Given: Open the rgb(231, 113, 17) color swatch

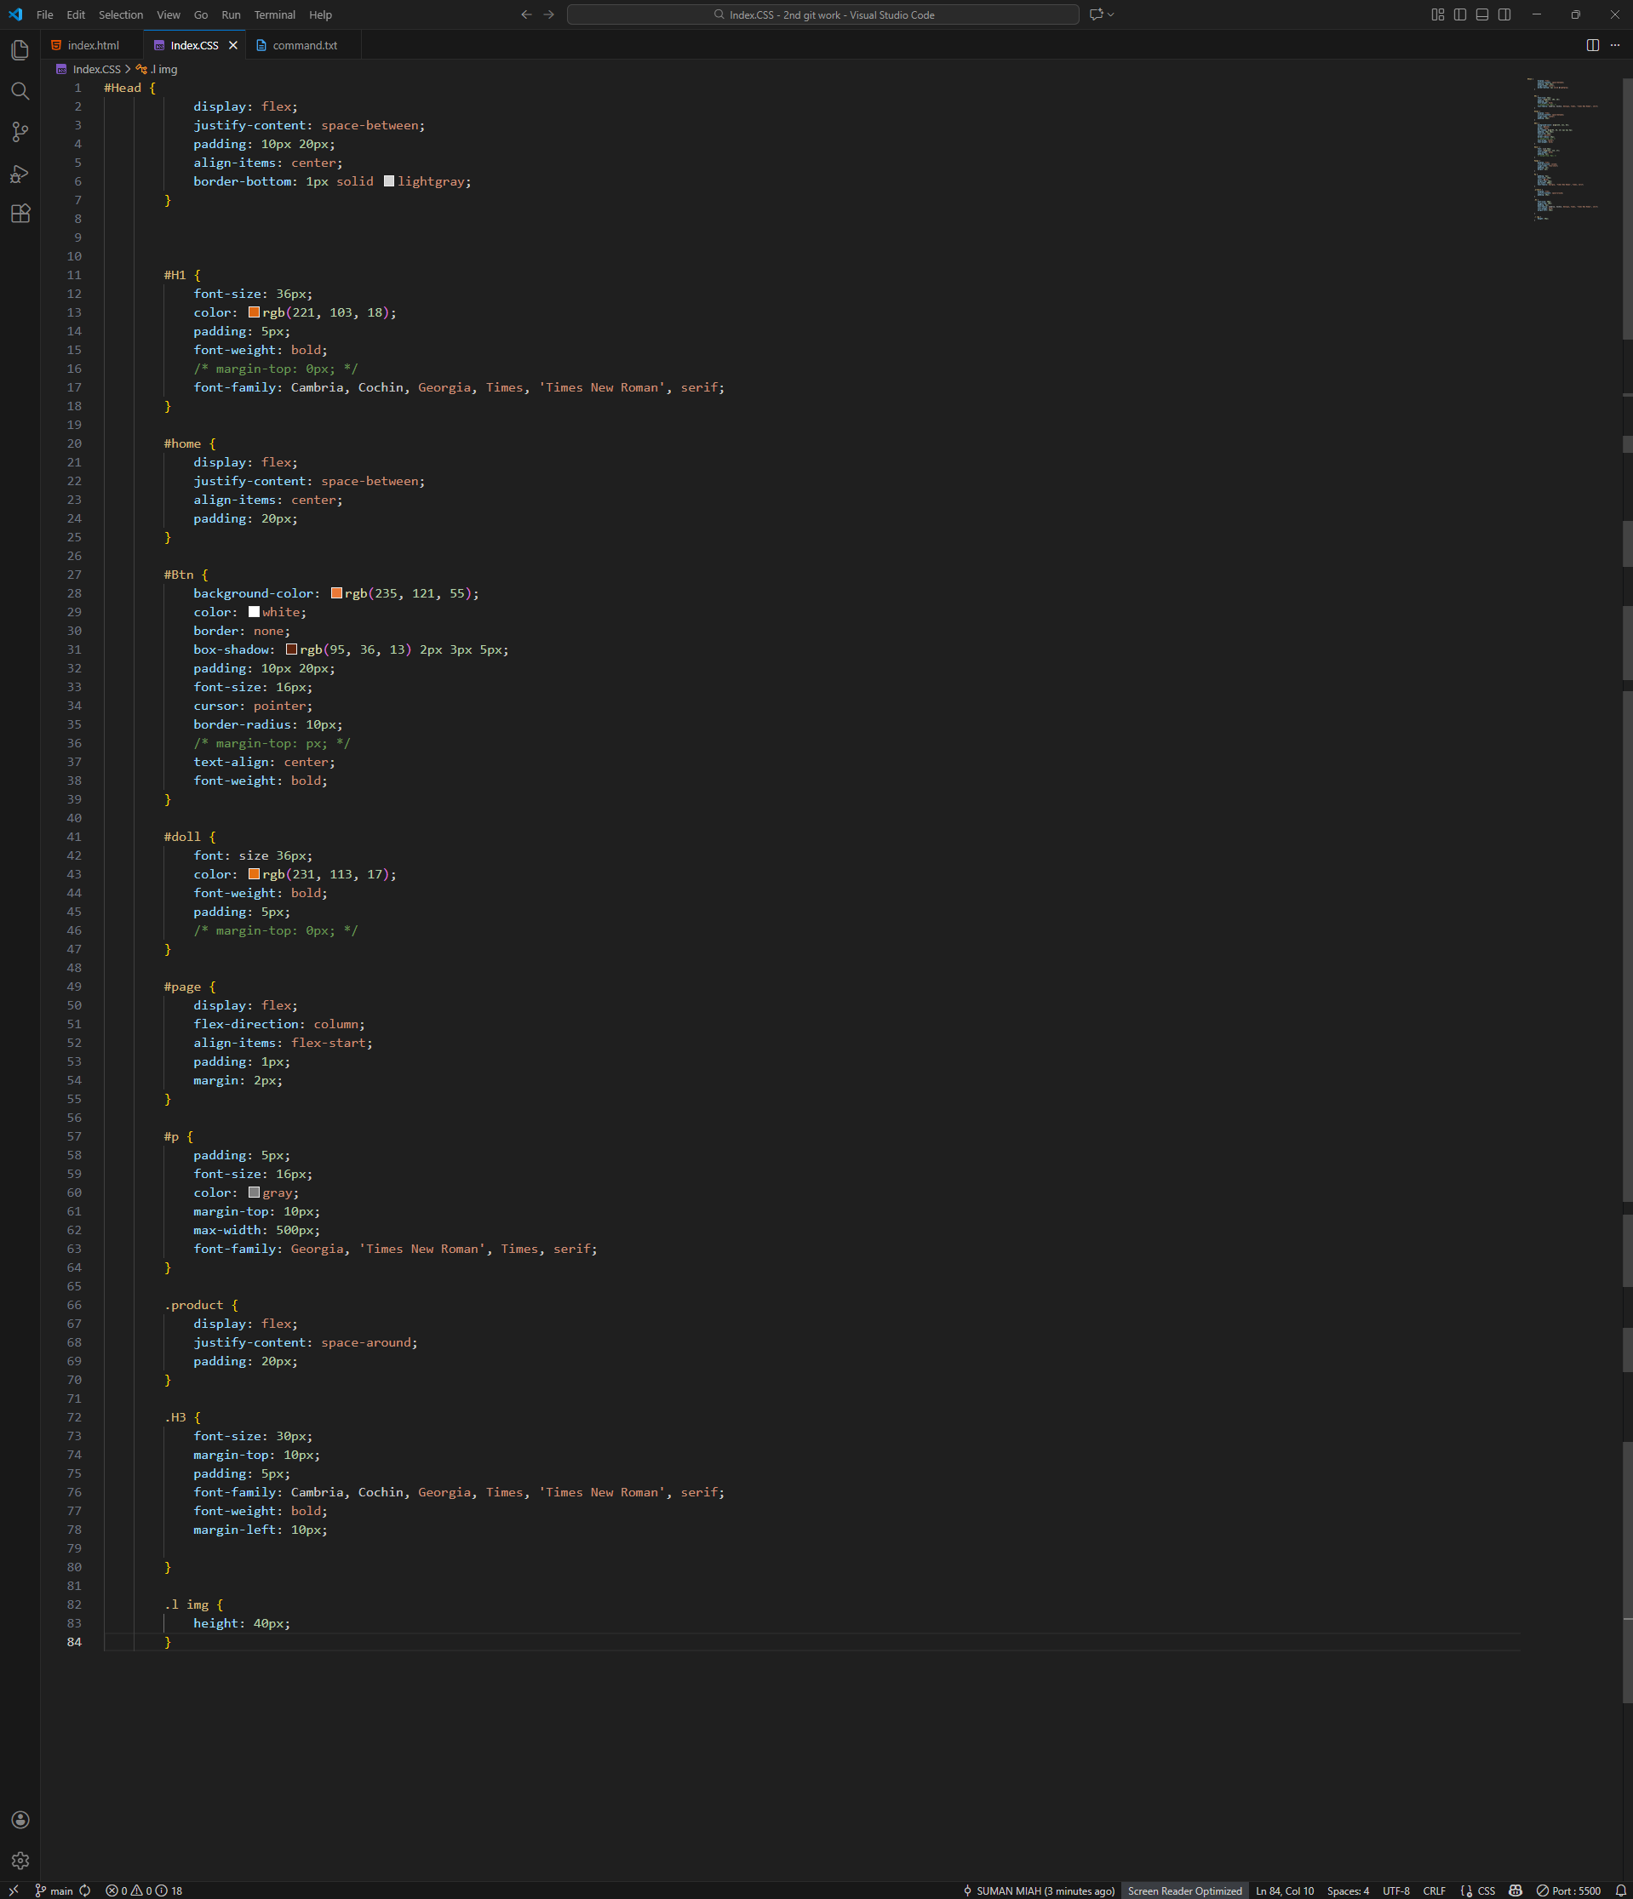Looking at the screenshot, I should 254,874.
